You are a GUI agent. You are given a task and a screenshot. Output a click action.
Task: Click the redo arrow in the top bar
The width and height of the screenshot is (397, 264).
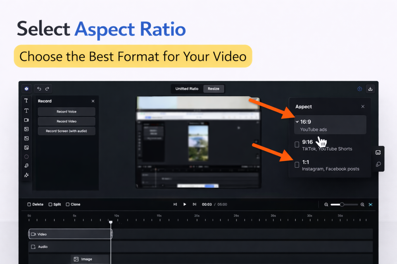[47, 89]
